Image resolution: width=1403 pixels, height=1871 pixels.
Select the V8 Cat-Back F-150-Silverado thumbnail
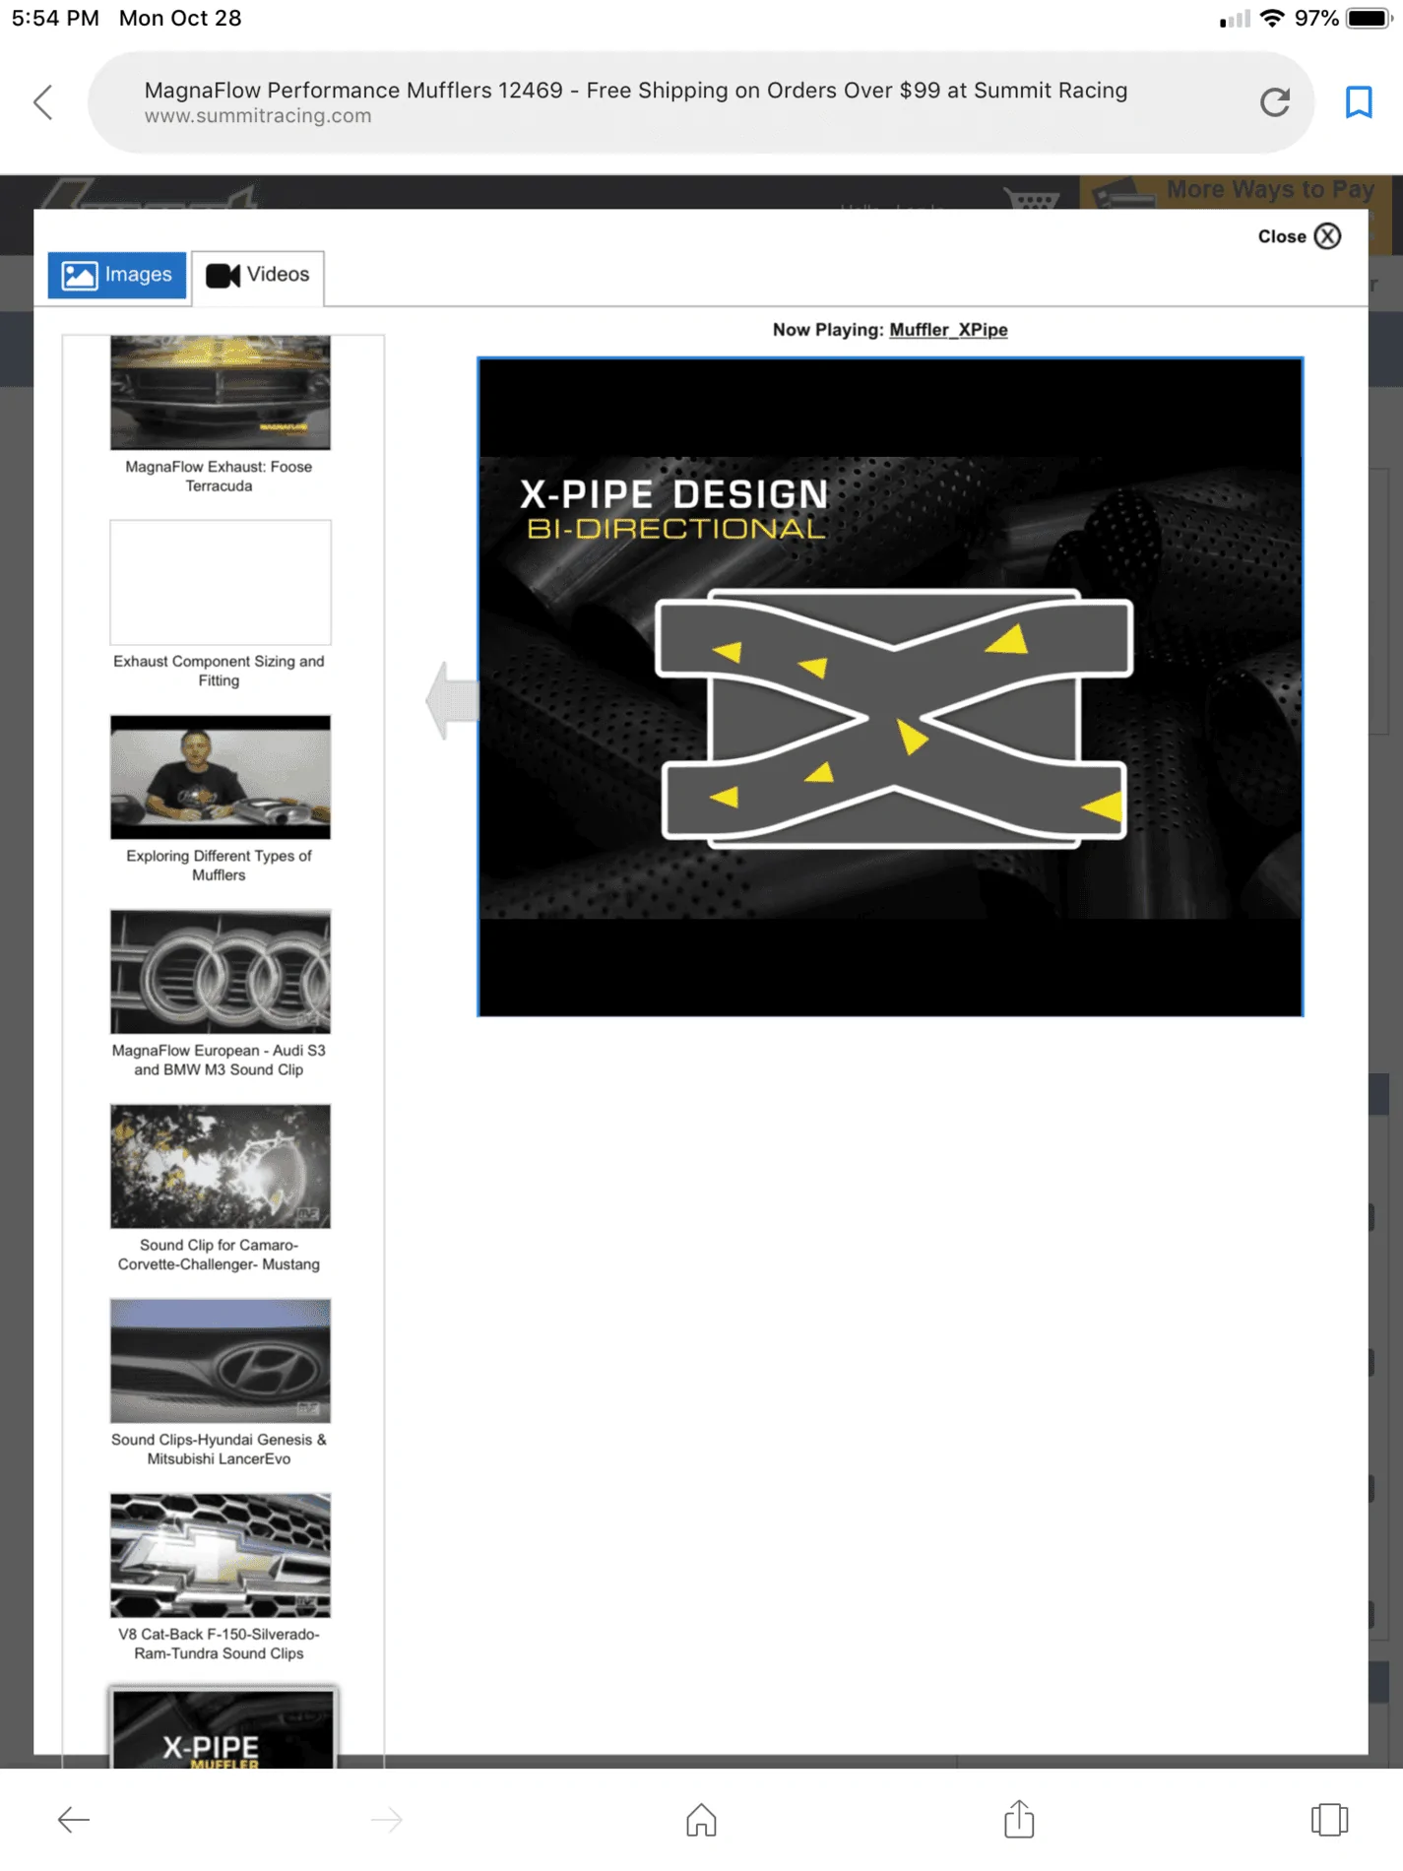221,1555
